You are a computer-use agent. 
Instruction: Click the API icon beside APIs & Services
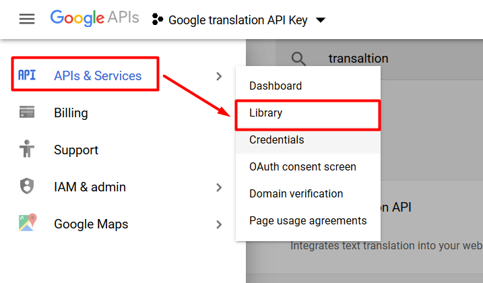27,75
